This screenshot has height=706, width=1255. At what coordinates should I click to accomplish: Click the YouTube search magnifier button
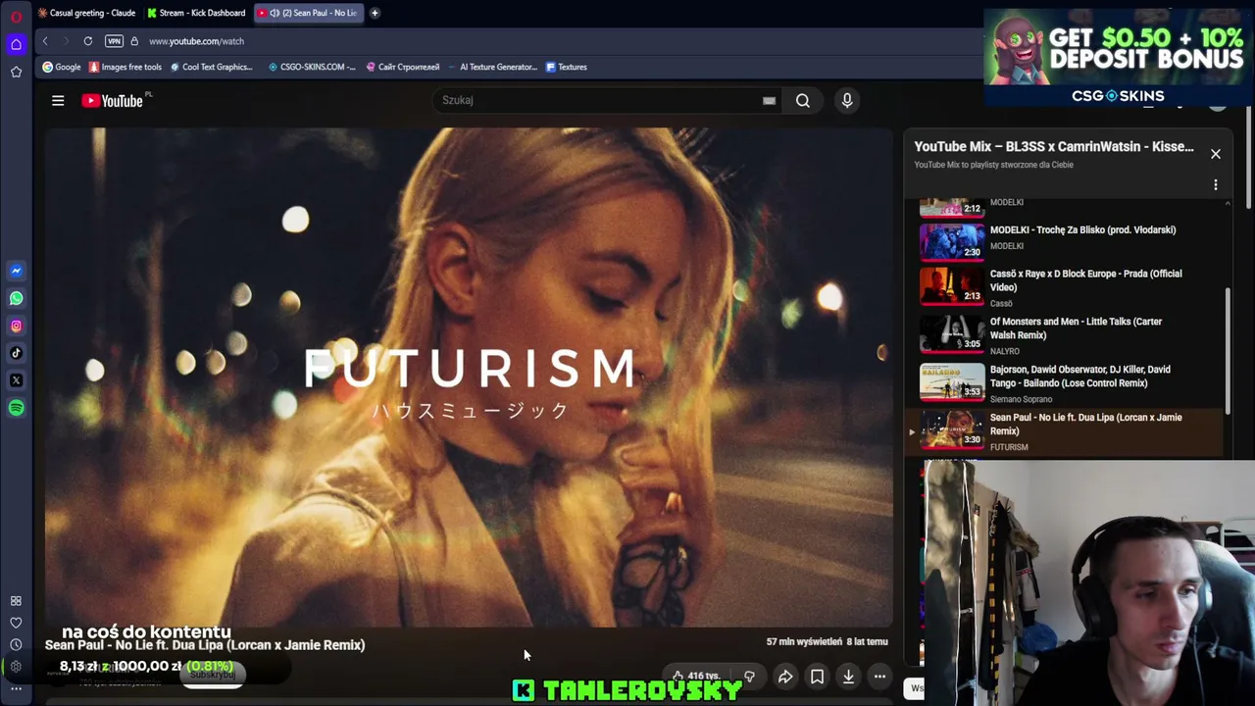point(803,100)
